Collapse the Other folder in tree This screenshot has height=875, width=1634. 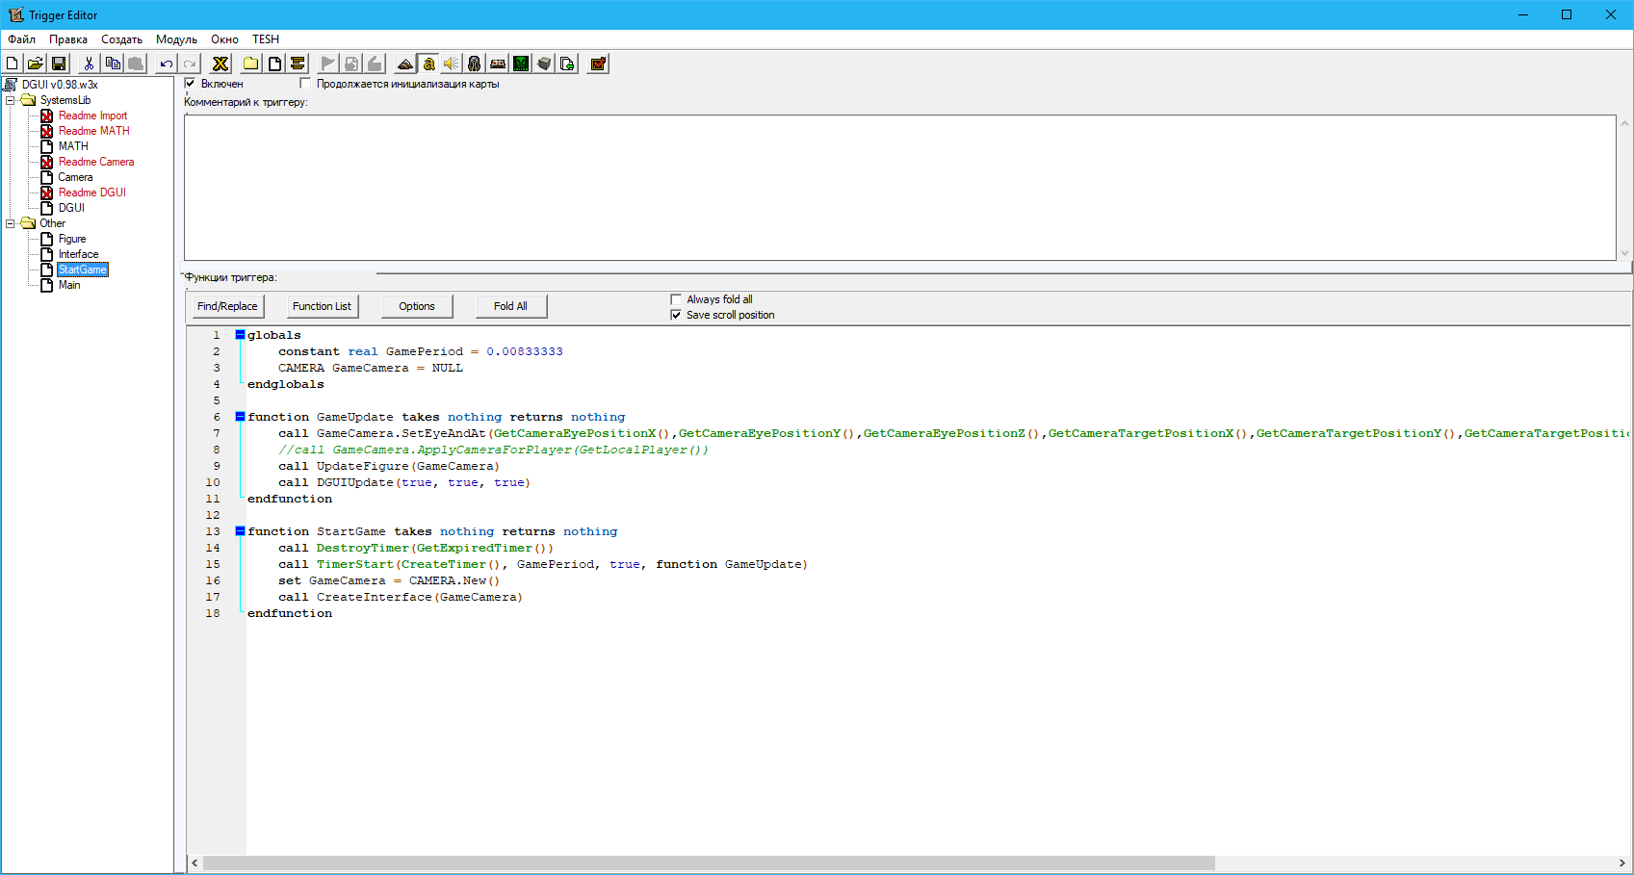coord(11,223)
